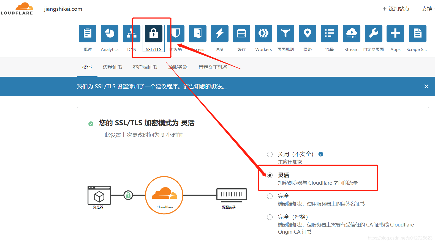Open the Access door icon
Viewport: 435px width, 243px height.
click(198, 34)
